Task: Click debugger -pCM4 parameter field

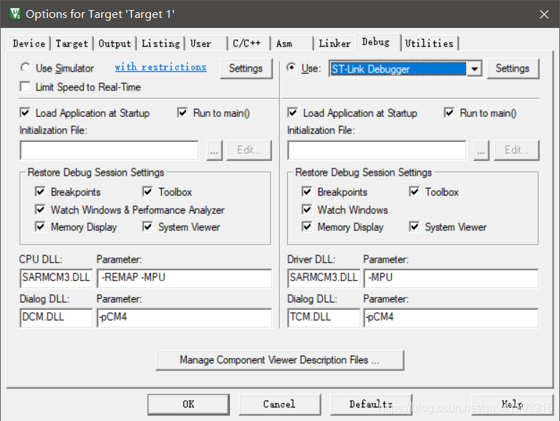Action: (x=451, y=318)
